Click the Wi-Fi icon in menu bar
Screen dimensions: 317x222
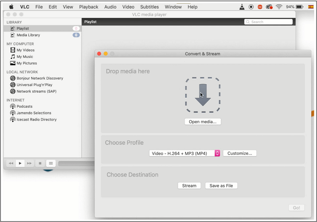[279, 7]
